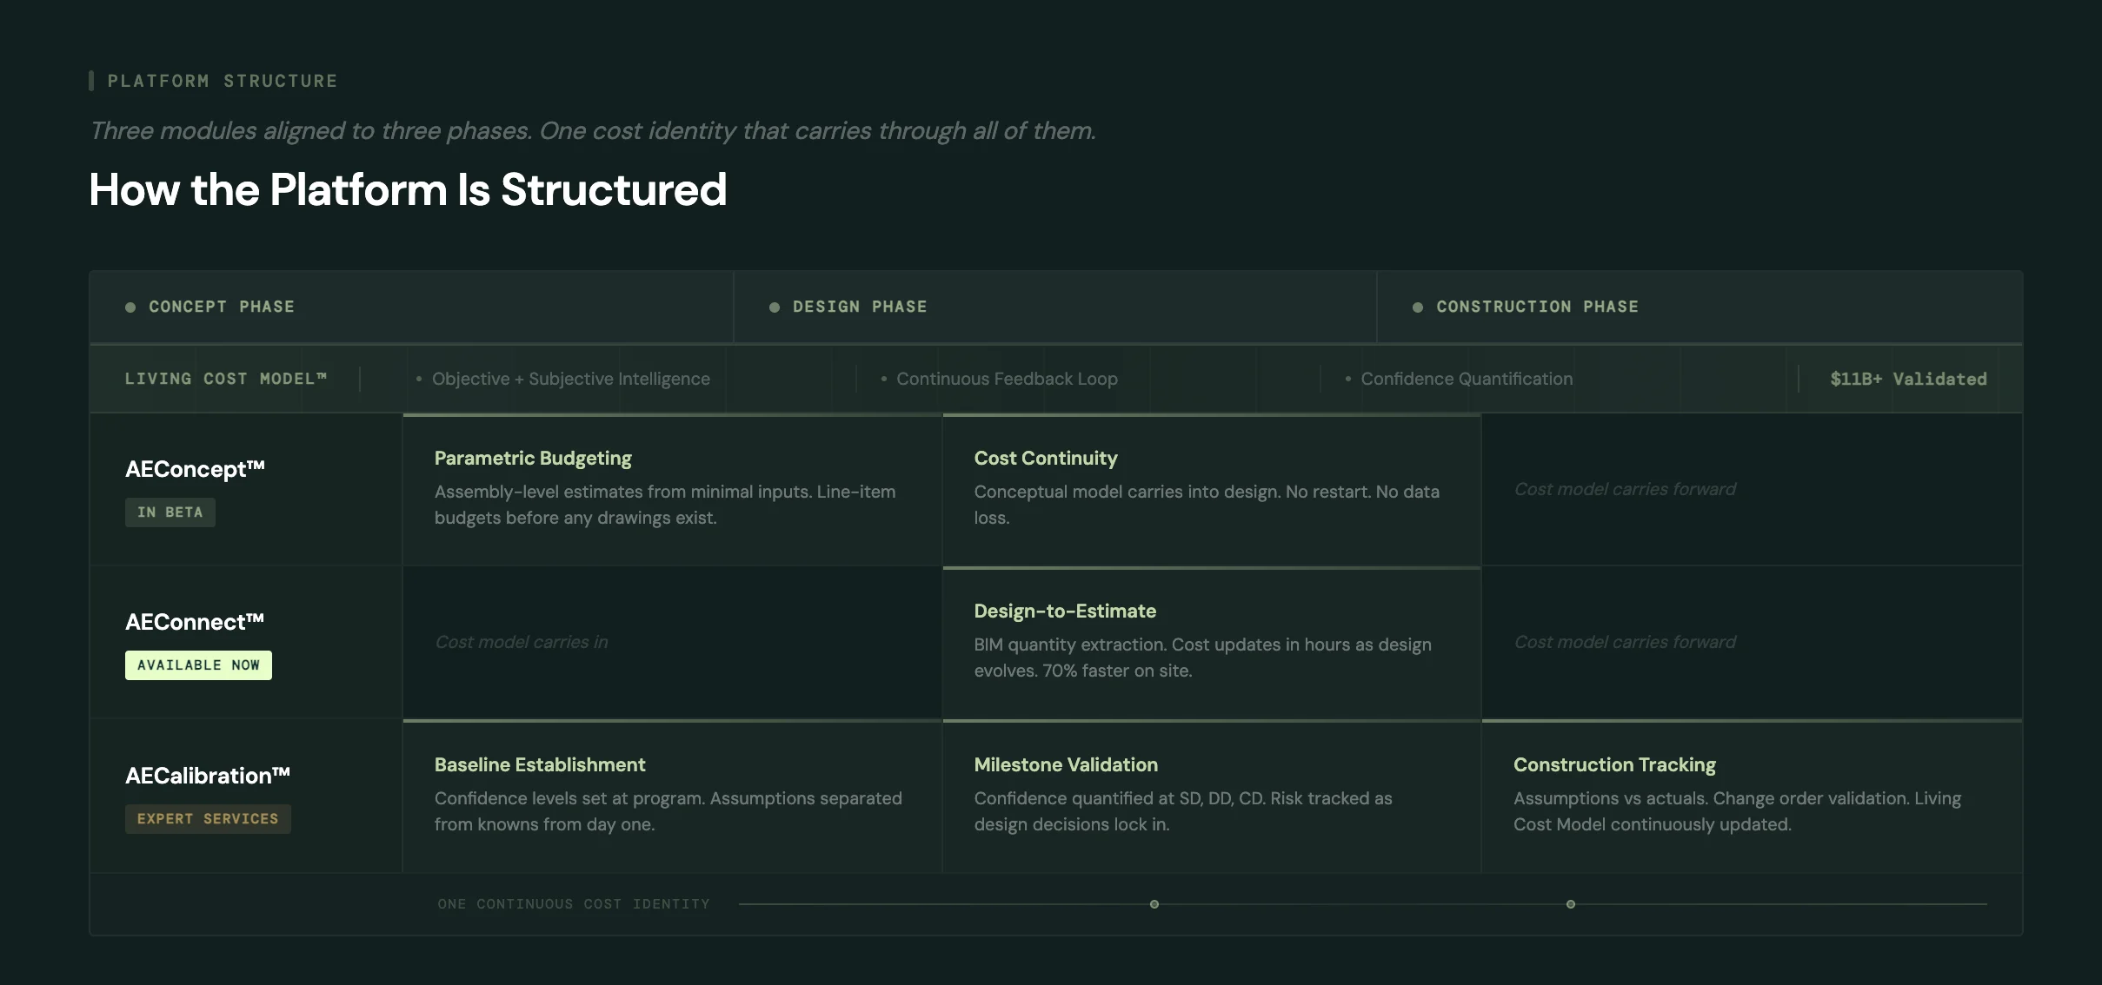The width and height of the screenshot is (2102, 985).
Task: Open the Baseline Establishment card
Action: pyautogui.click(x=672, y=796)
